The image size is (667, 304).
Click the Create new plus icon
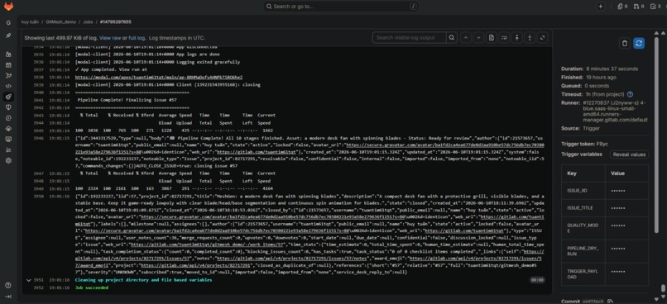(600, 7)
